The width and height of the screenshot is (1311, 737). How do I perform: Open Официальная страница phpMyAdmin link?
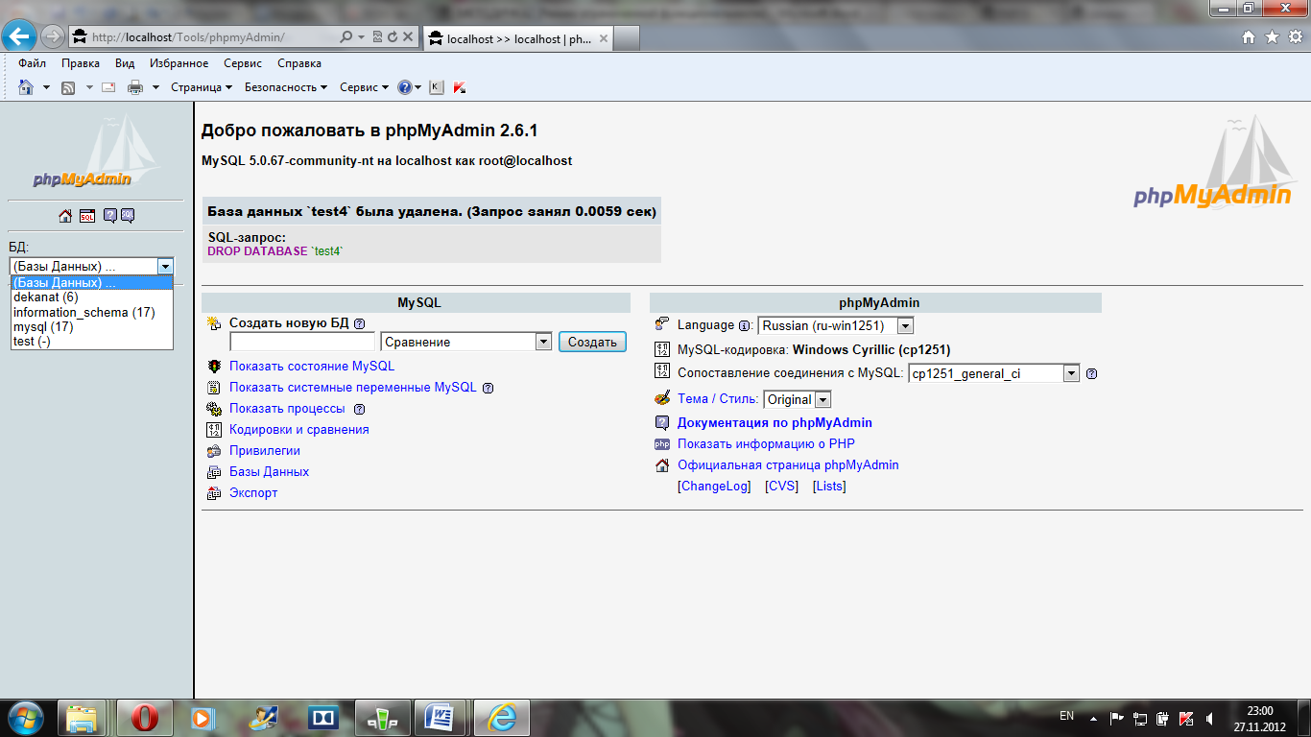pyautogui.click(x=788, y=465)
